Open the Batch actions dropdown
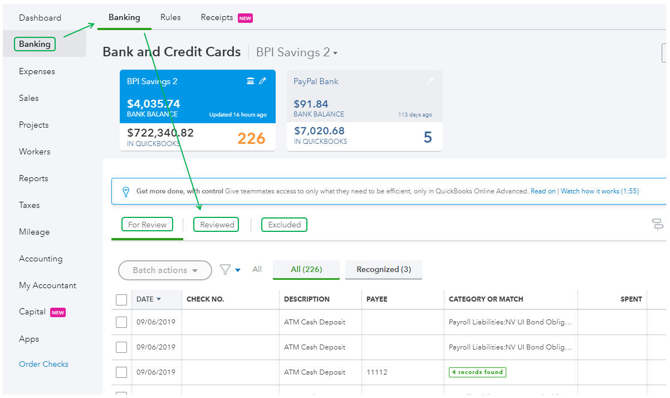670x398 pixels. (165, 270)
